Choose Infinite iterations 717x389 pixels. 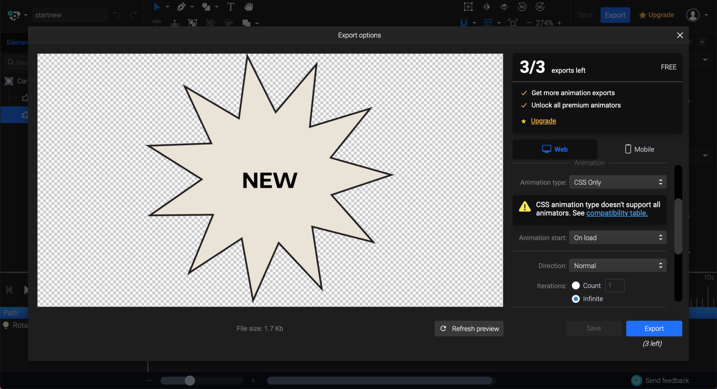click(x=576, y=299)
